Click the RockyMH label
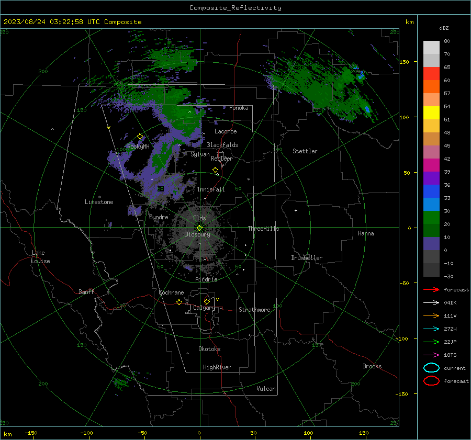 coord(138,146)
